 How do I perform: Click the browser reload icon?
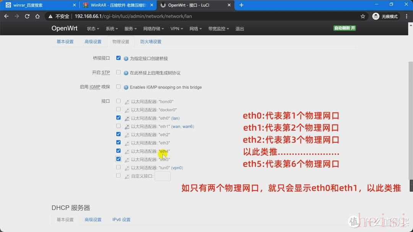tap(27, 16)
